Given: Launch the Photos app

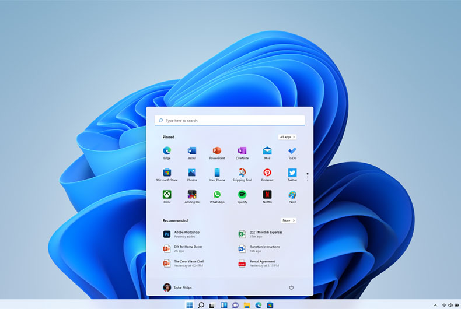Looking at the screenshot, I should coord(192,175).
